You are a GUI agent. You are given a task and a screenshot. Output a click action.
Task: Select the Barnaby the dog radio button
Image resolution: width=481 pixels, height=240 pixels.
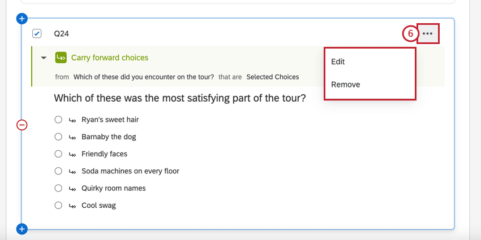[x=58, y=137]
